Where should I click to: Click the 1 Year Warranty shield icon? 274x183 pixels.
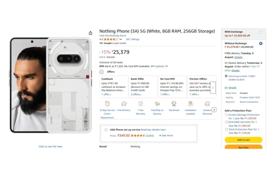140,104
